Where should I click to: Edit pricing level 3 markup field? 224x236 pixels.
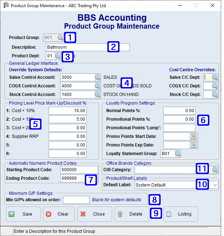[x=68, y=128]
